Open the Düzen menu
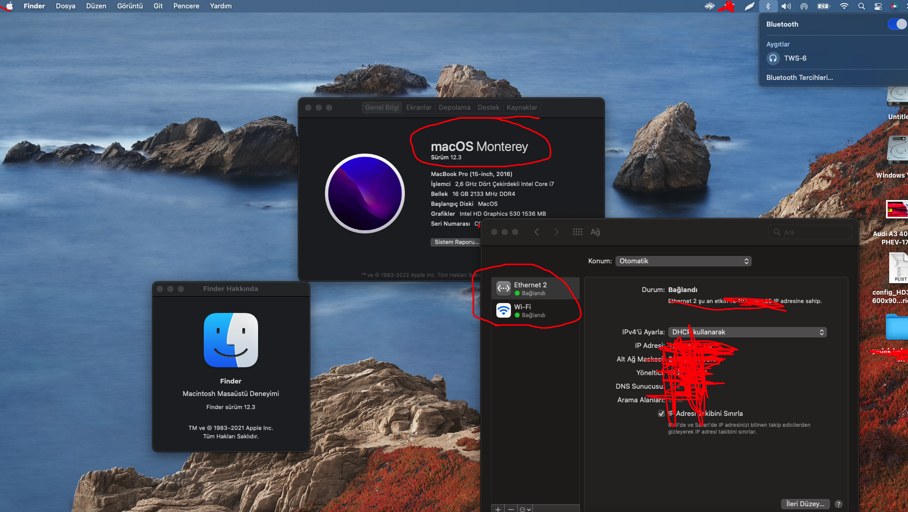Viewport: 908px width, 512px height. [x=96, y=6]
